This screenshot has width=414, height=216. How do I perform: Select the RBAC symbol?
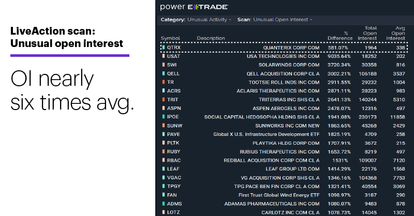click(174, 160)
